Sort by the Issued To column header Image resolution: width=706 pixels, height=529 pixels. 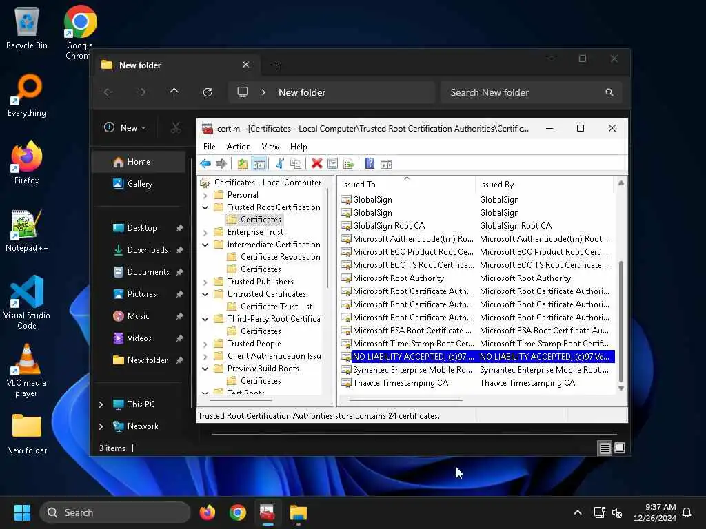pos(407,185)
